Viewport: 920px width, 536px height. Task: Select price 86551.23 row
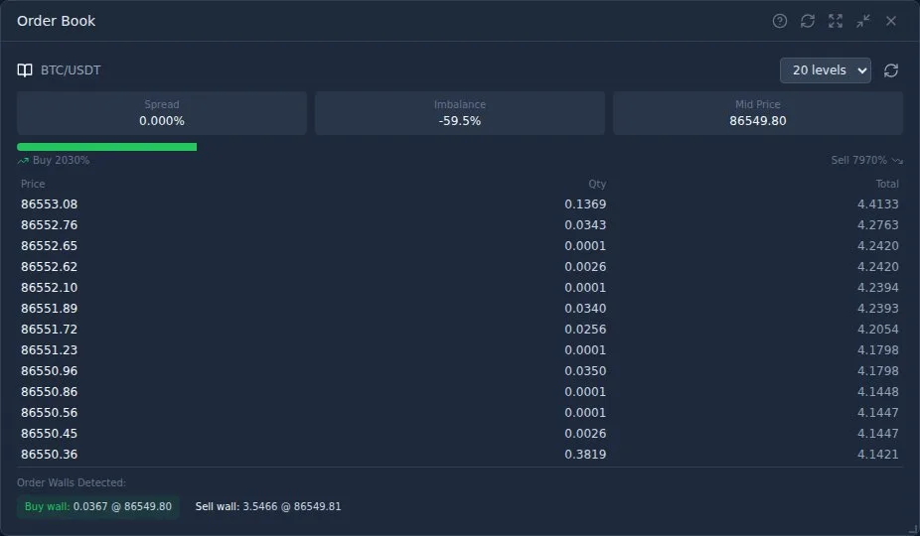[460, 350]
